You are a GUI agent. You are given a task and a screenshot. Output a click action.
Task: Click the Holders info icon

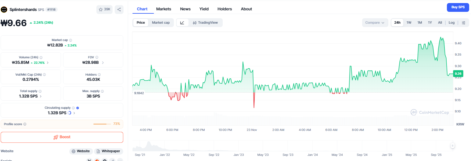coord(99,74)
